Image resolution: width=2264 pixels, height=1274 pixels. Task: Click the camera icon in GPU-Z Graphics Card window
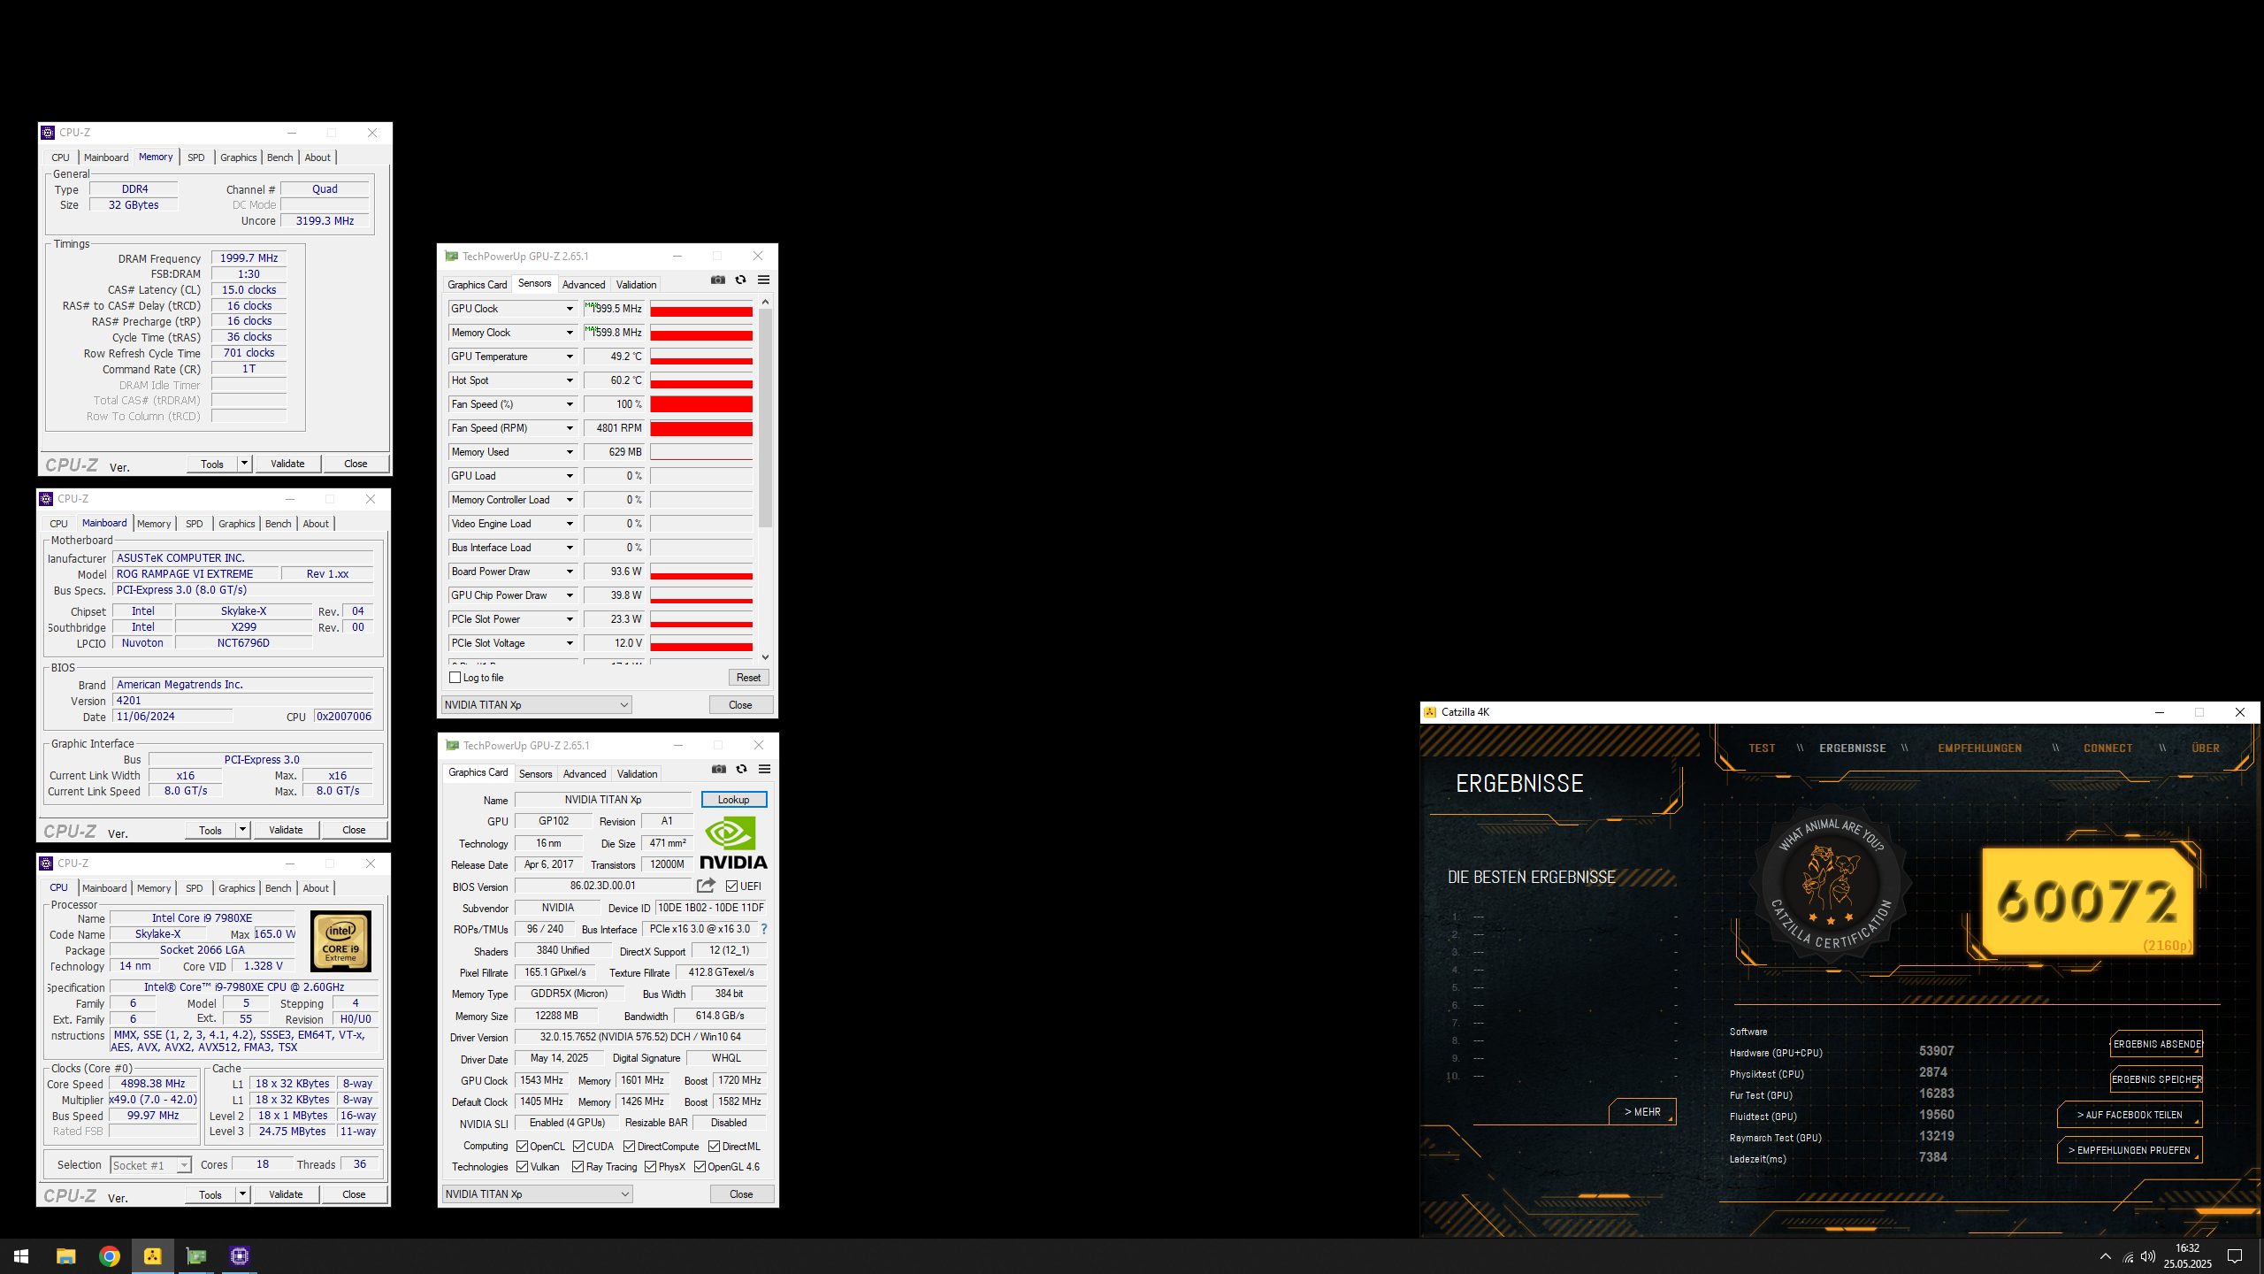point(719,770)
